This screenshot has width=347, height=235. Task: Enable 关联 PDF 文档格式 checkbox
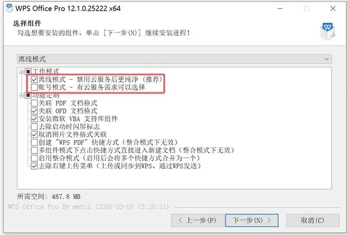34,103
